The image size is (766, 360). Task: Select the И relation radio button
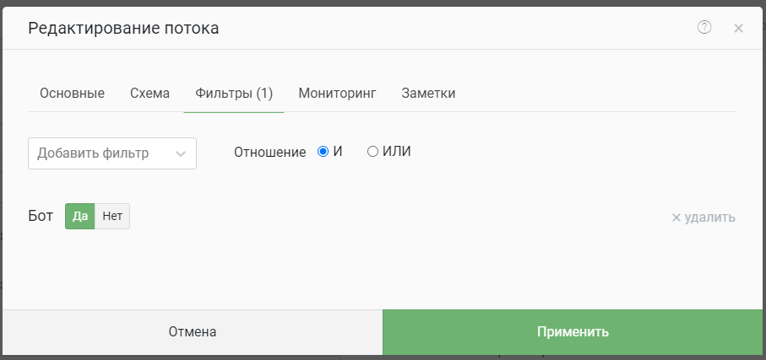(323, 152)
